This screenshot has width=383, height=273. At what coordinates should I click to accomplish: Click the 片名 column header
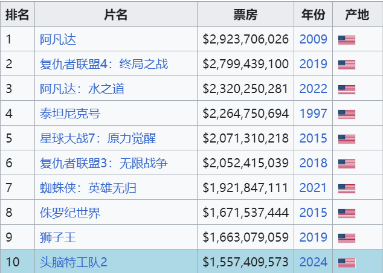116,14
